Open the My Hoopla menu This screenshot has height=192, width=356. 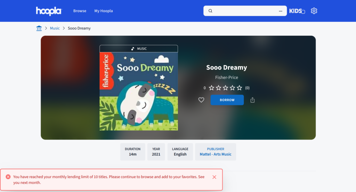104,11
